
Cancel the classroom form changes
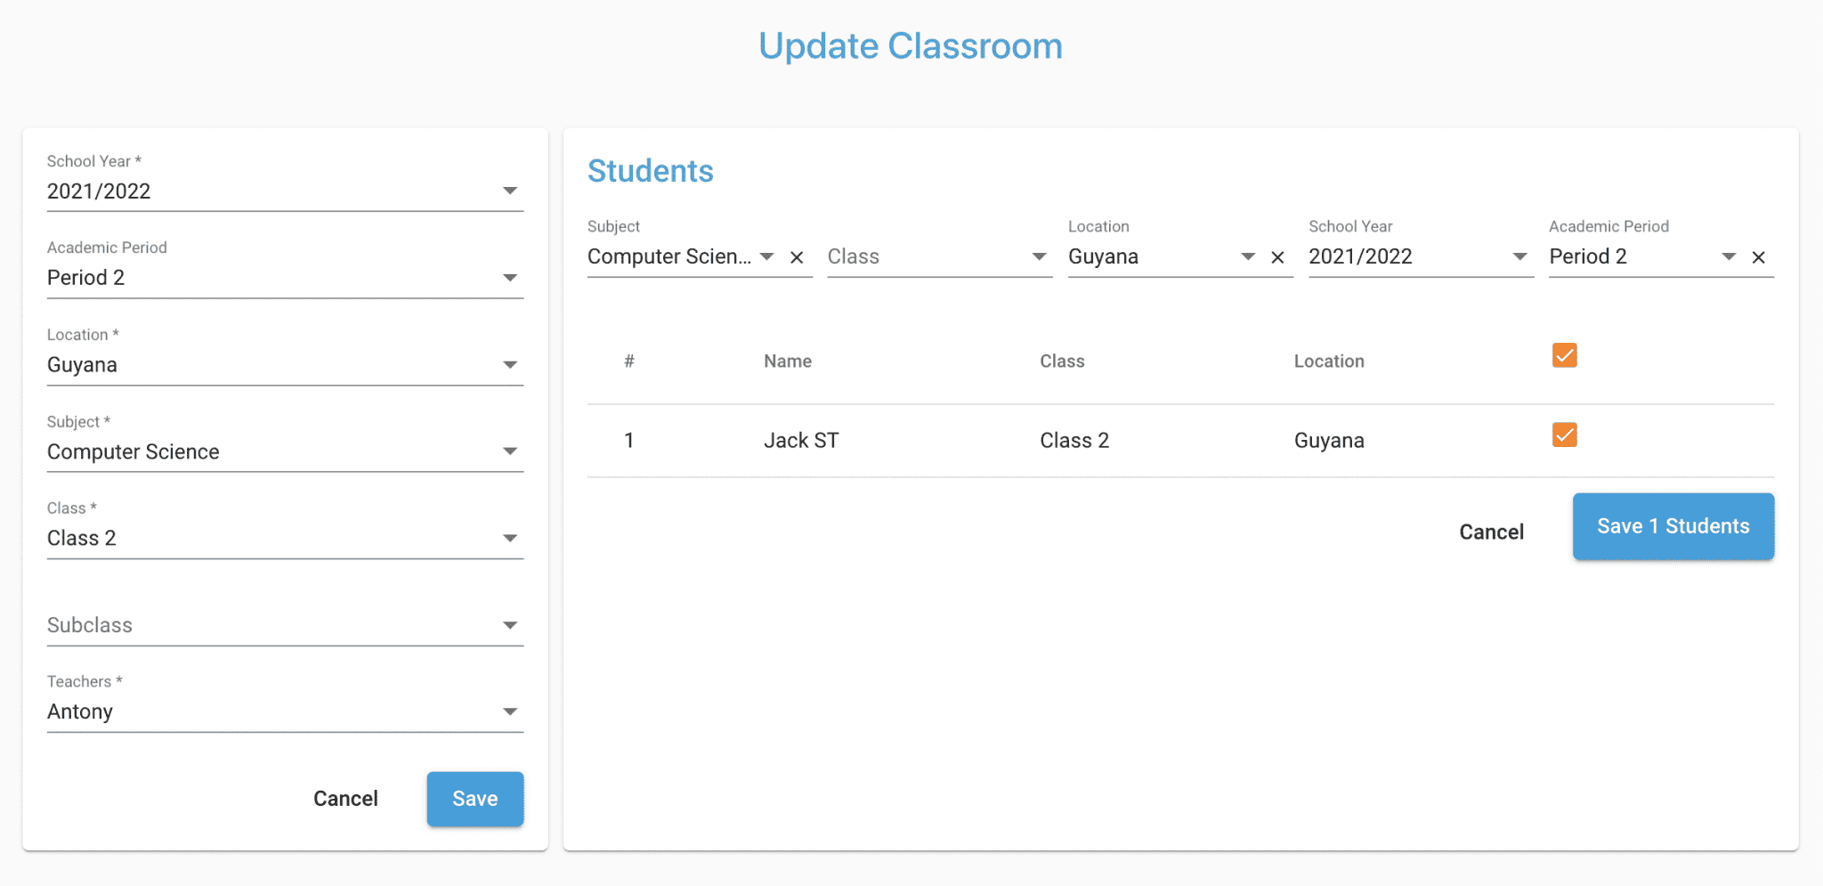click(345, 799)
